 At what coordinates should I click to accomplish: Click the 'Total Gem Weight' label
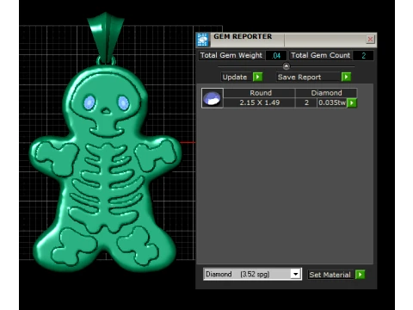(x=231, y=55)
